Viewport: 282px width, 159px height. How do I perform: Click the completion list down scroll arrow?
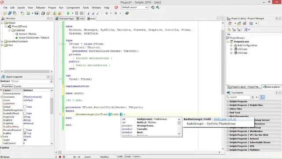[x=179, y=134]
